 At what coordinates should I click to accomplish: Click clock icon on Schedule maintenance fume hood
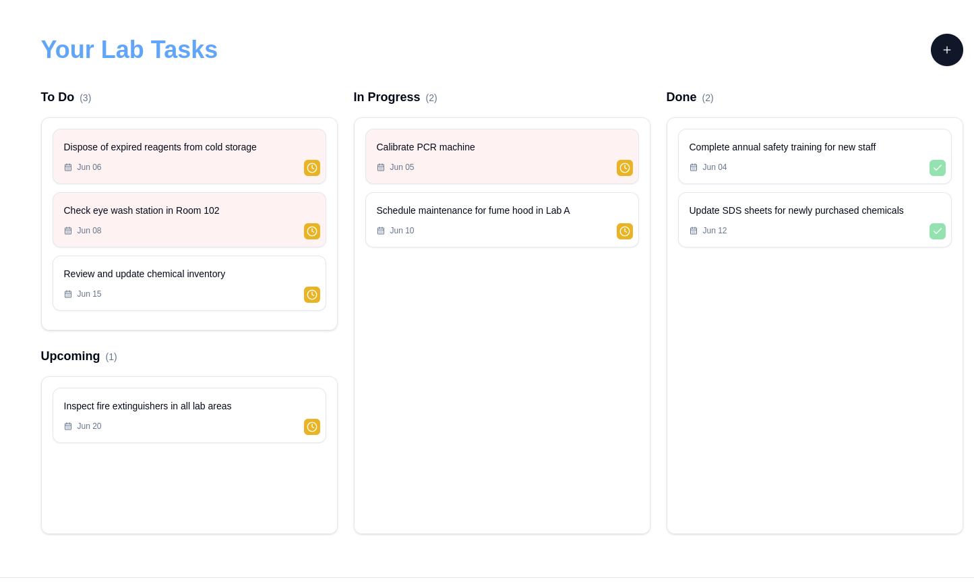point(624,231)
